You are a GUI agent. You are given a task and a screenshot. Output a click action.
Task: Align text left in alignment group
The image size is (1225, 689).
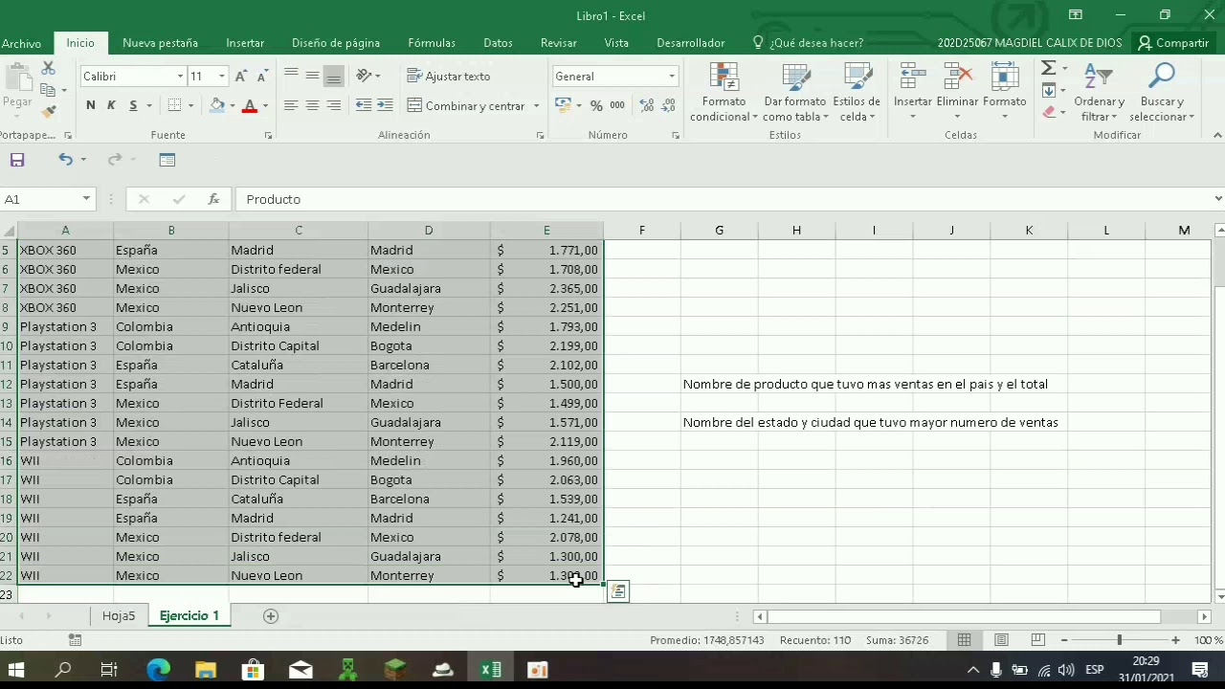(291, 105)
